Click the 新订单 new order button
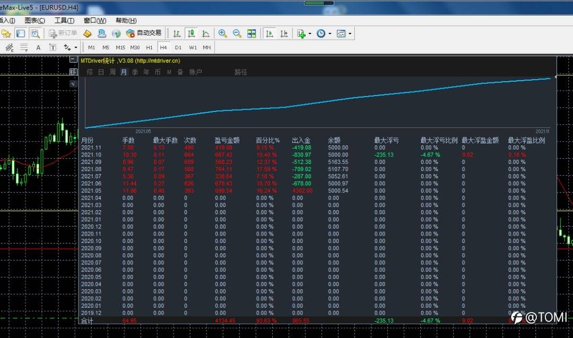The height and width of the screenshot is (338, 573). tap(63, 33)
